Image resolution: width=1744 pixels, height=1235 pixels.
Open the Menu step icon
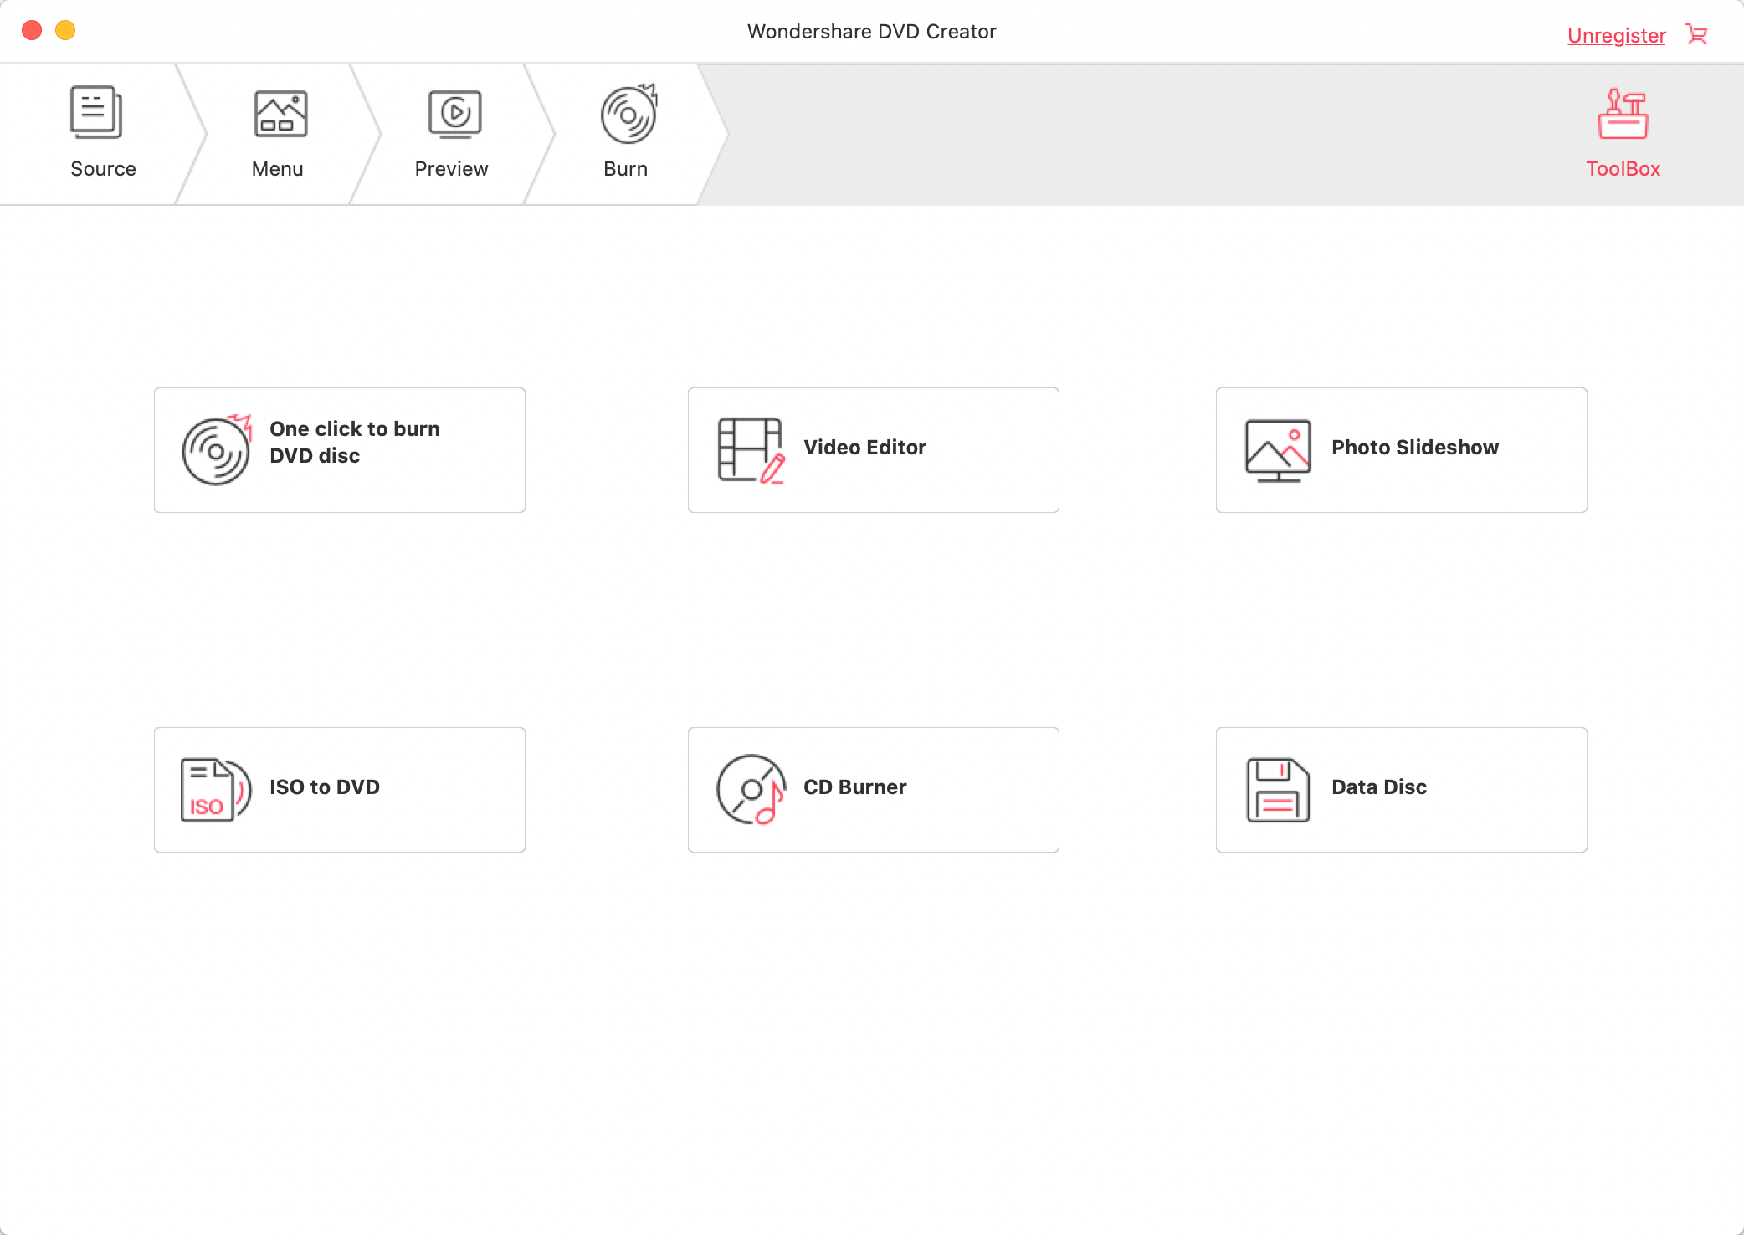(x=280, y=114)
